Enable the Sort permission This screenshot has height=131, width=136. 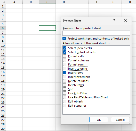(65, 89)
